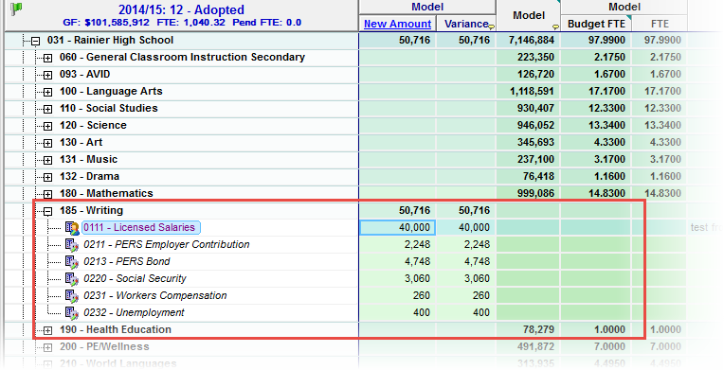
Task: Click Writing row Variance total 50,716
Action: [x=466, y=210]
